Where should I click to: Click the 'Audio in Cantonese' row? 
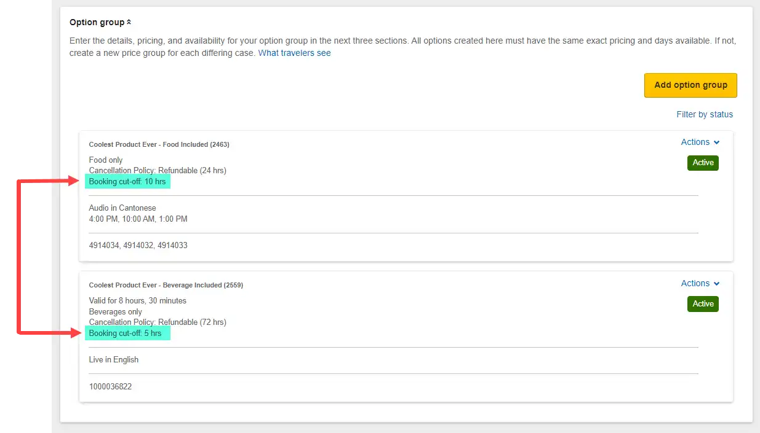[122, 208]
